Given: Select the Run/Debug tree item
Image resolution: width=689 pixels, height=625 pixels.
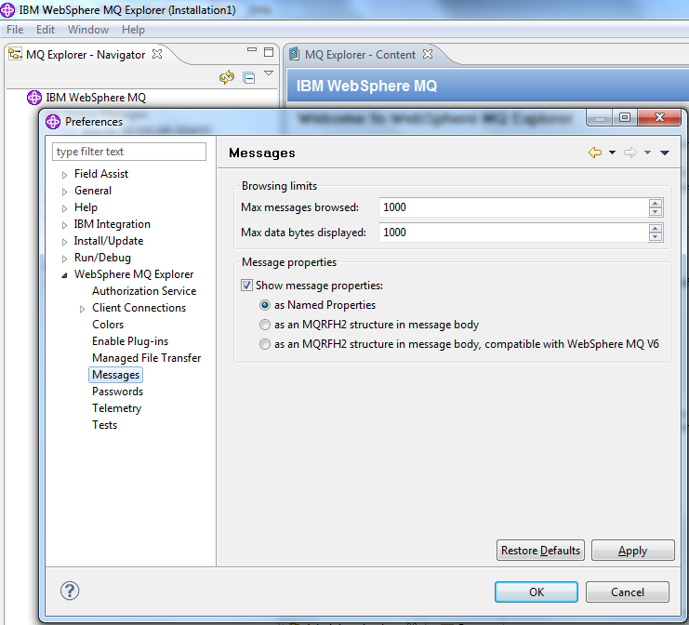Looking at the screenshot, I should click(102, 258).
